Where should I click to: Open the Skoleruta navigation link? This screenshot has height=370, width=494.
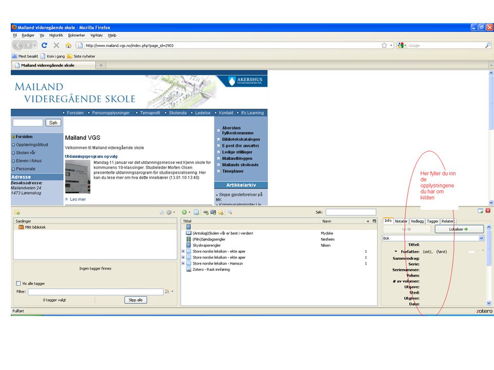tap(178, 113)
